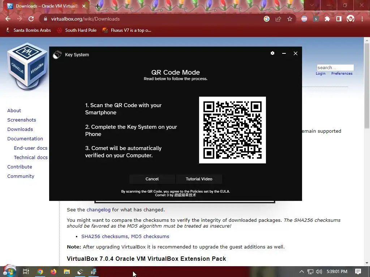Screen dimensions: 370x277
Task: Open Chrome profile avatar
Action: coord(350,19)
